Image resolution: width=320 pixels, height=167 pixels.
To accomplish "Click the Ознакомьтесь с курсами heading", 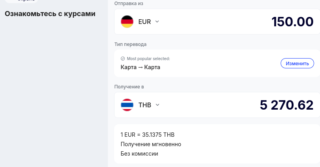I will click(50, 14).
